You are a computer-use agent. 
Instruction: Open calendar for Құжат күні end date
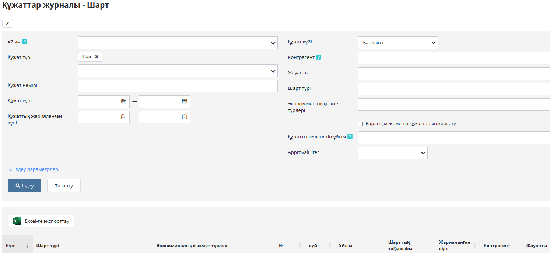(x=185, y=101)
